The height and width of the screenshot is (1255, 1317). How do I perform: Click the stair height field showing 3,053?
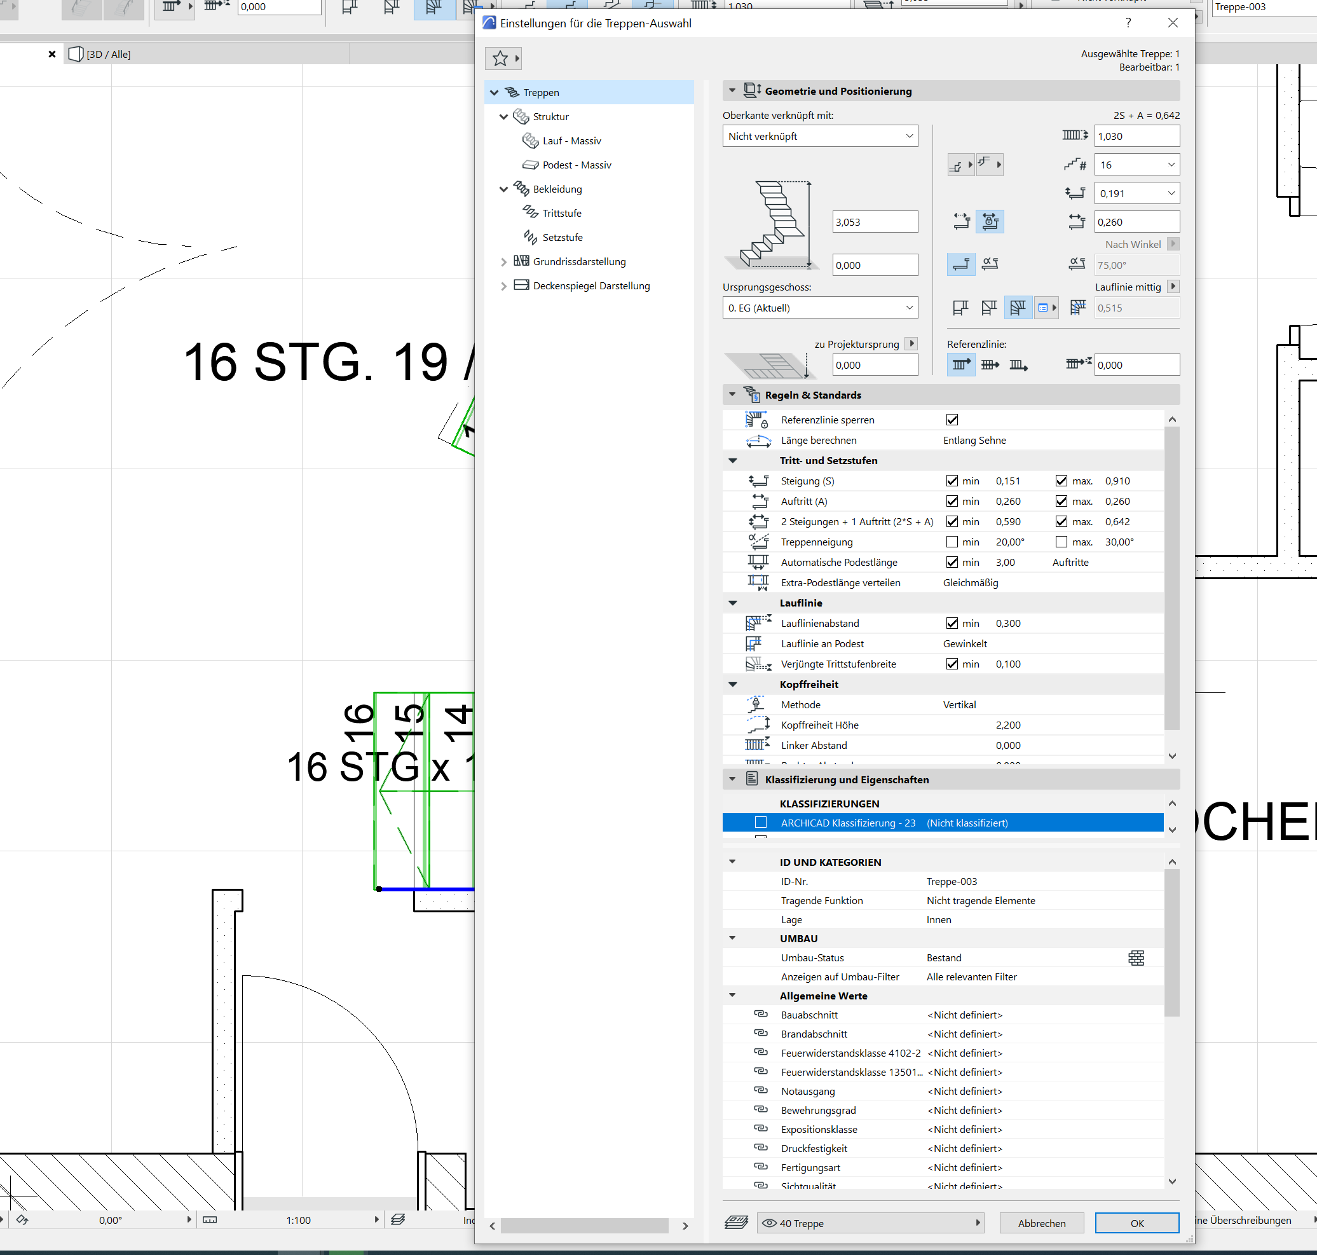[x=874, y=222]
